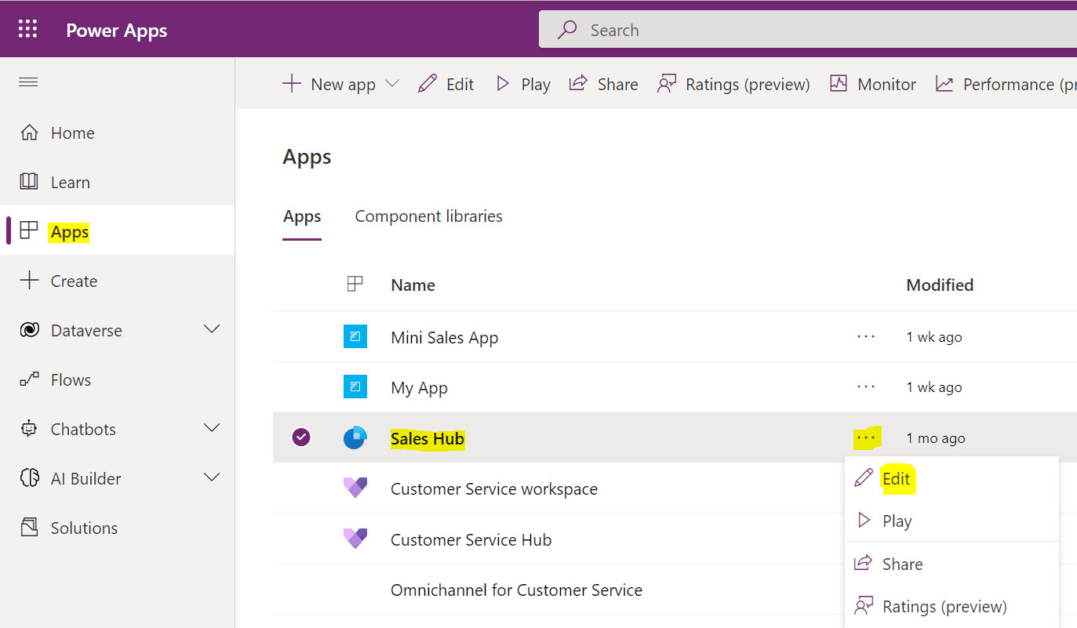The image size is (1077, 628).
Task: Sort by the Modified column header
Action: tap(940, 285)
